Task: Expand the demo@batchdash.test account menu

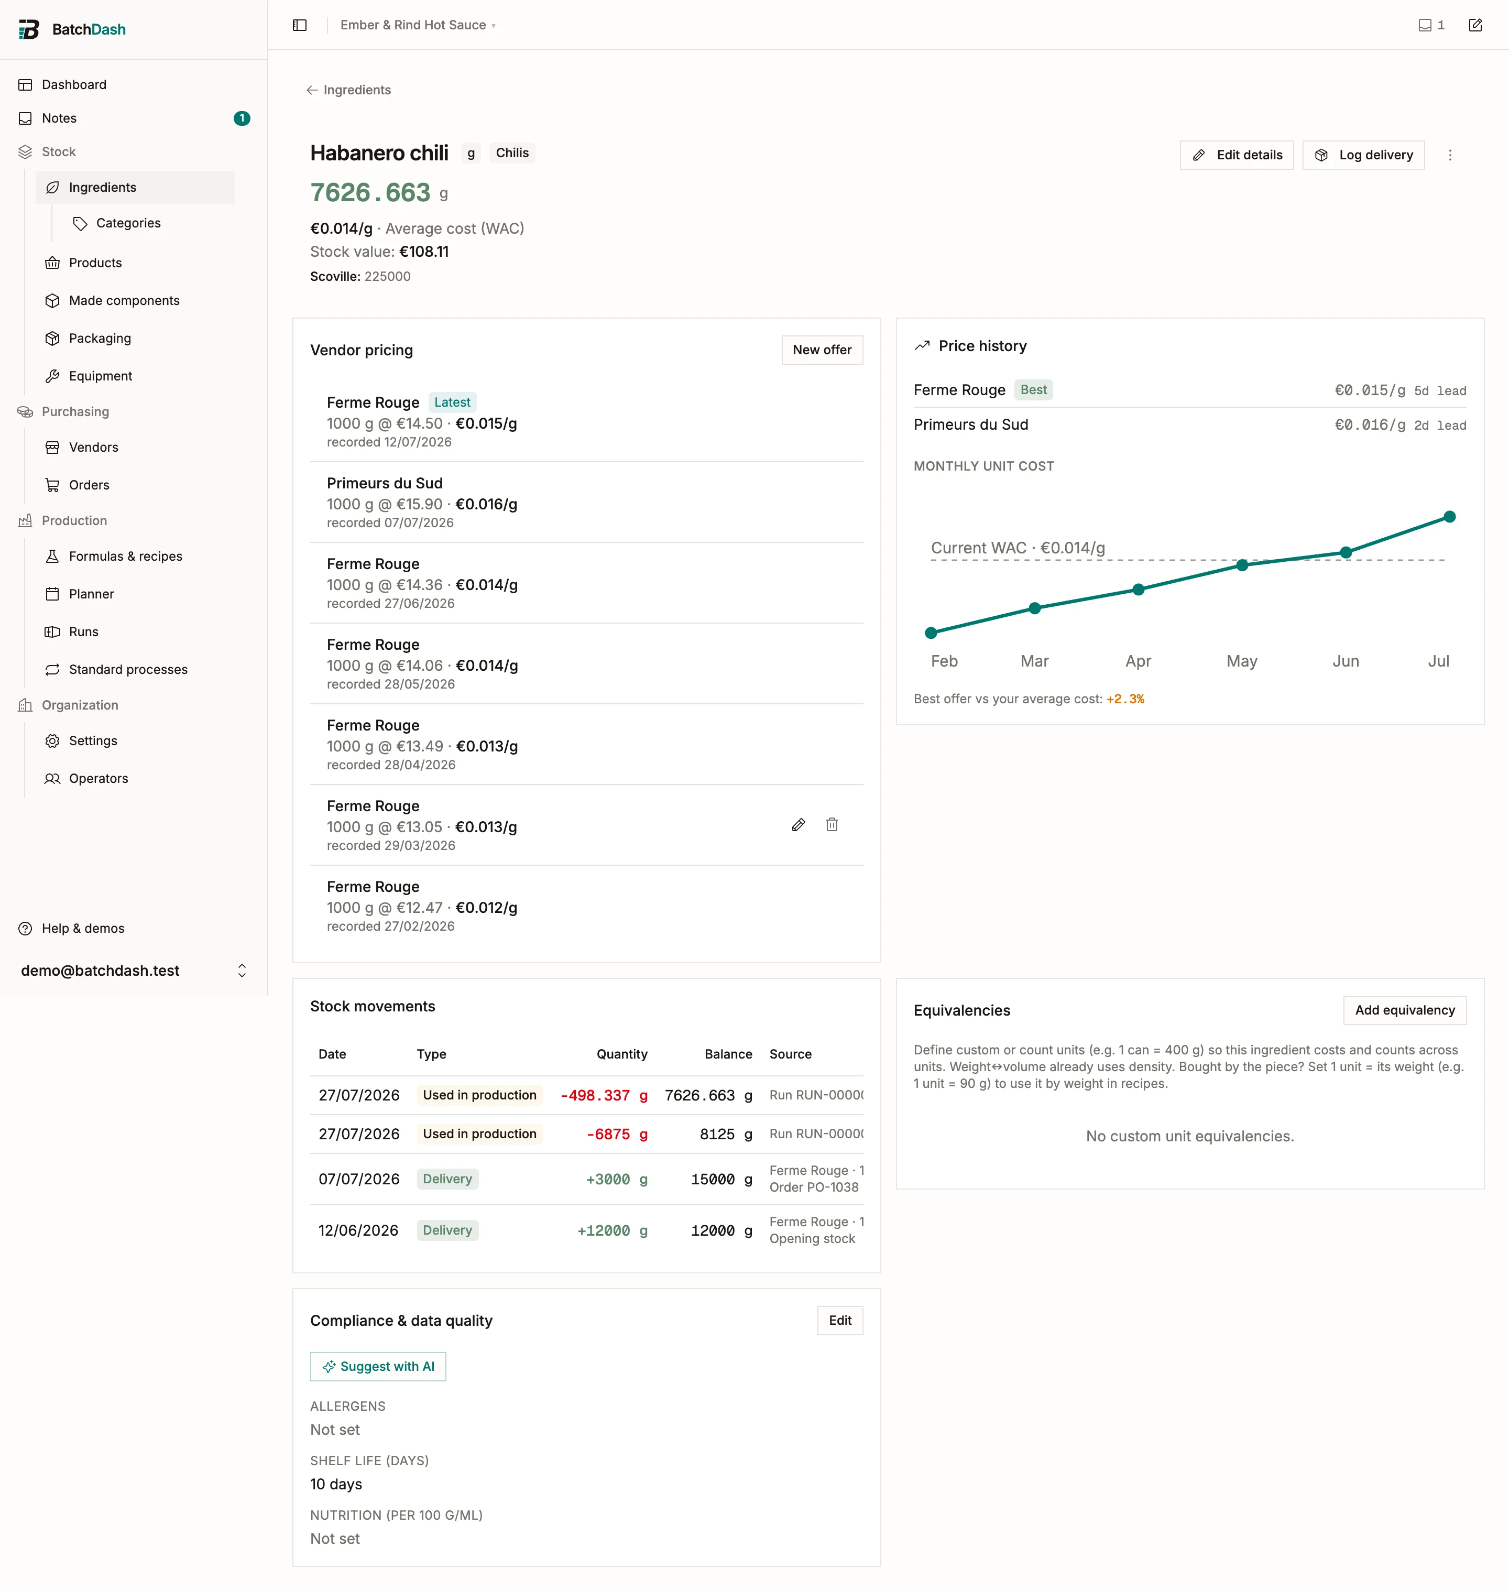Action: (134, 971)
